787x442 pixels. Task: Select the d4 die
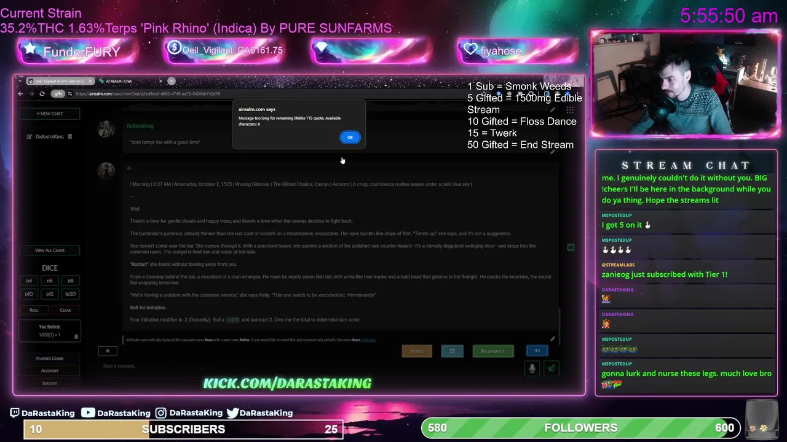click(29, 281)
